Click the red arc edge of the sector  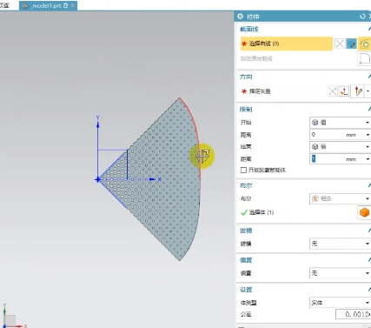(195, 124)
